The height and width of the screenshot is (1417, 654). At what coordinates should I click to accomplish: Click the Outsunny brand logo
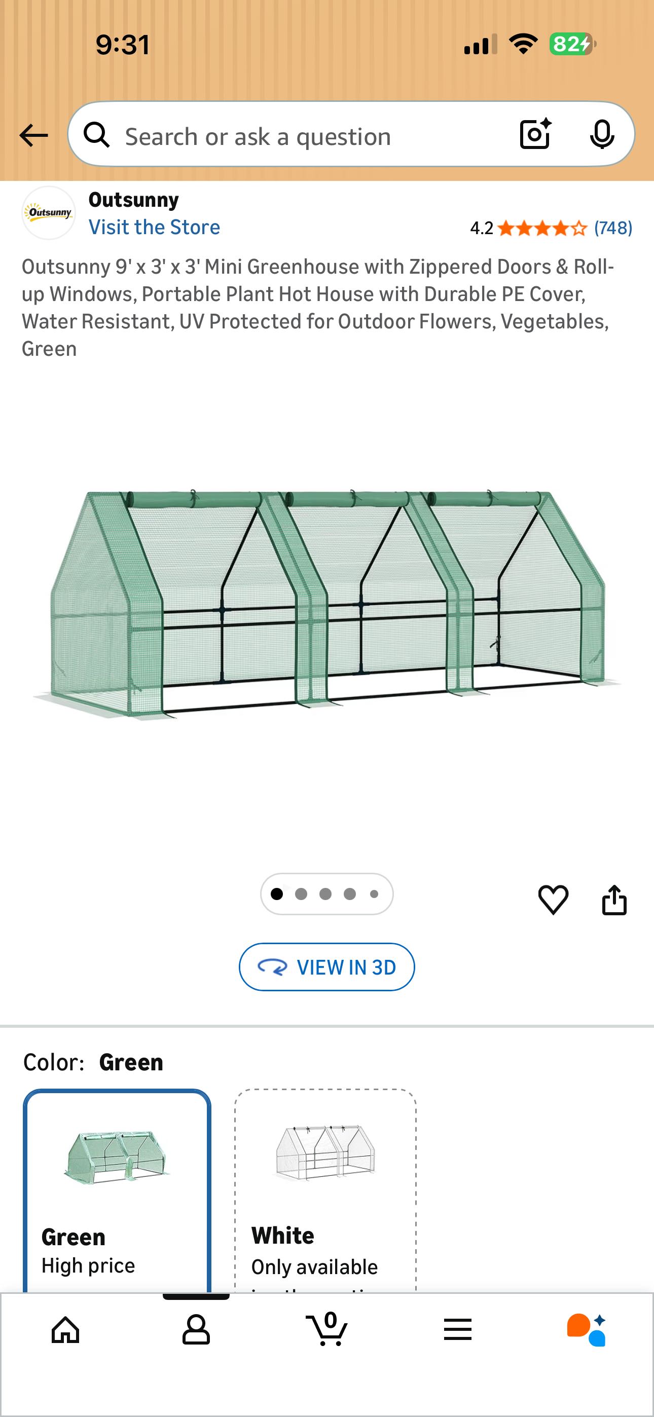point(49,213)
